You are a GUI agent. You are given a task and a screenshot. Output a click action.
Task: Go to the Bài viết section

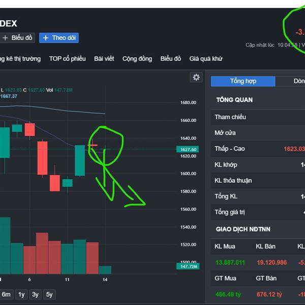pyautogui.click(x=104, y=58)
